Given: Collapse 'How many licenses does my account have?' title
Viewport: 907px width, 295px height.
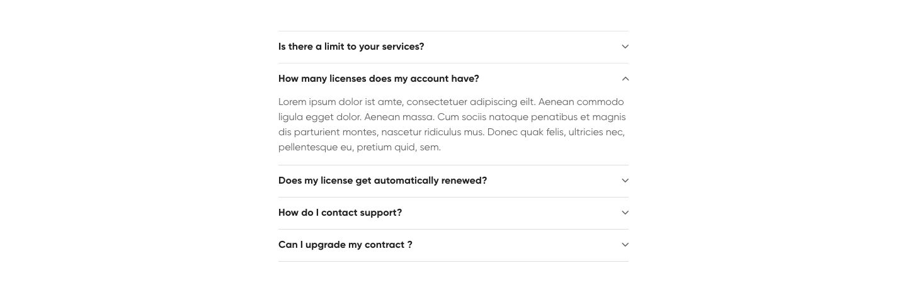Looking at the screenshot, I should tap(379, 79).
